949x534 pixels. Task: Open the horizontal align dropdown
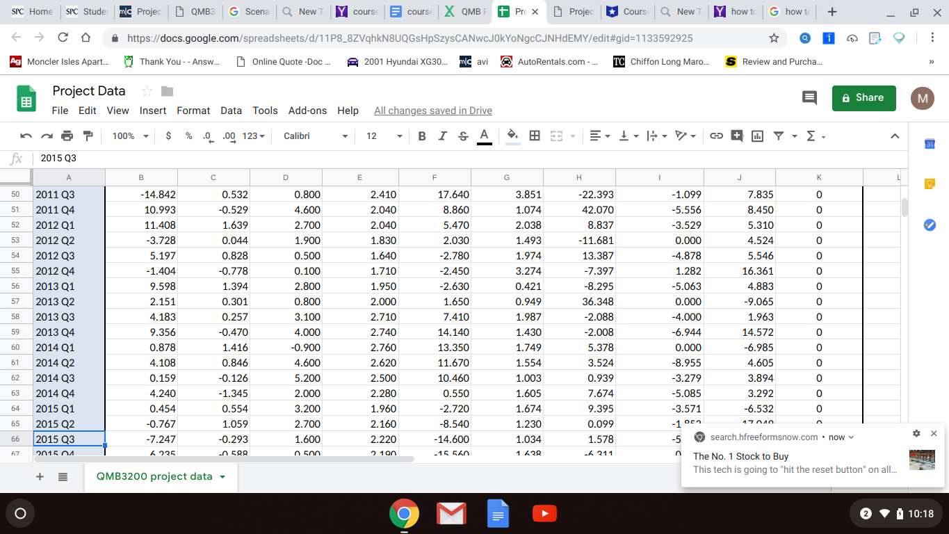[599, 136]
